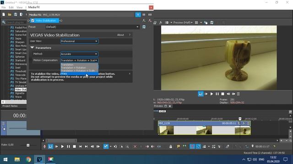Uncheck the Video Stabilization plugin checkbox
This screenshot has width=293, height=164.
(x=33, y=20)
